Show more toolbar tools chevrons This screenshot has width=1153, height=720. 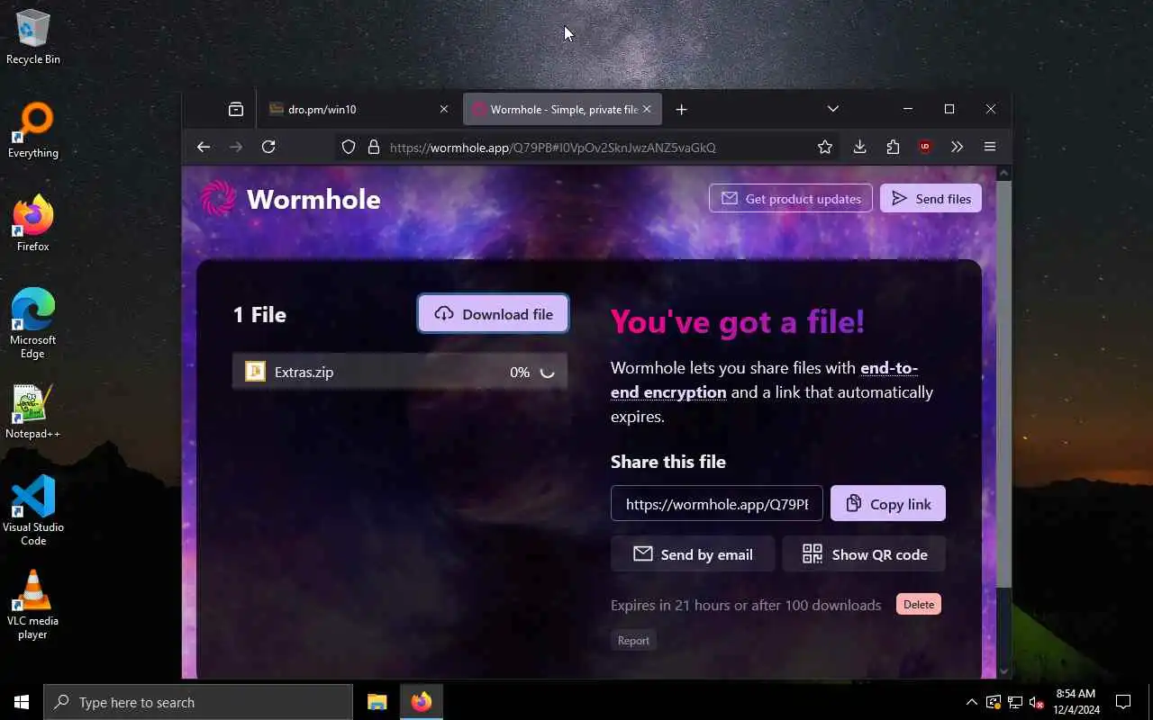click(x=958, y=147)
